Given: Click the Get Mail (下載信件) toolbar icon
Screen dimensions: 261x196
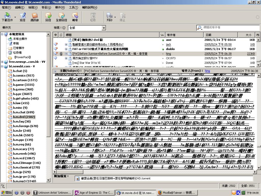Looking at the screenshot, I should pos(7,16).
